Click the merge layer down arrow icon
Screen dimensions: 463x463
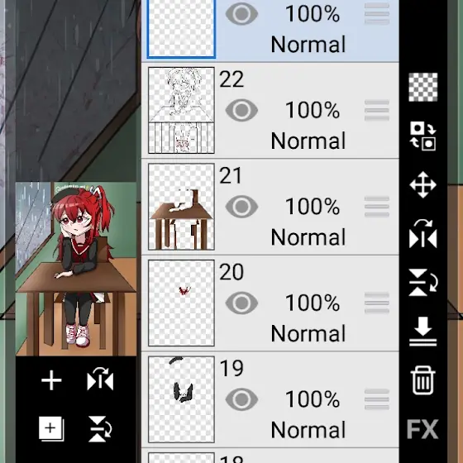pos(422,332)
